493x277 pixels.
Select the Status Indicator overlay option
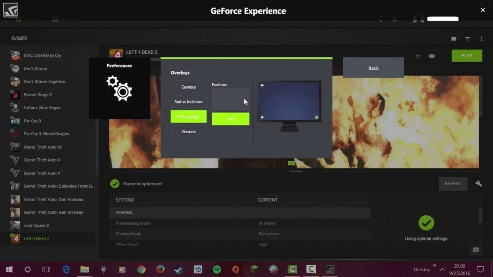point(188,102)
